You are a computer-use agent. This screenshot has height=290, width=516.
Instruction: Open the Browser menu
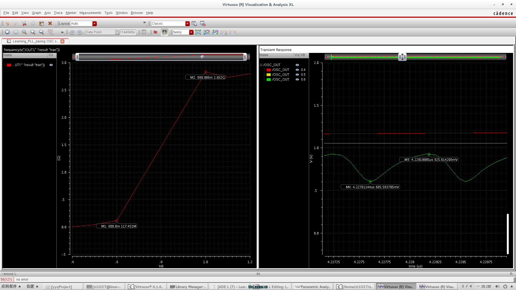137,13
